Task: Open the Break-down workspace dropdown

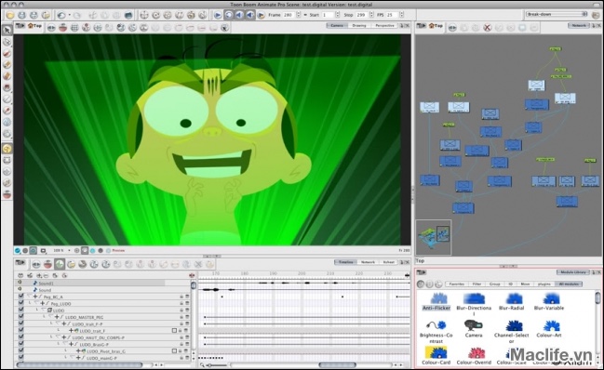Action: [x=557, y=14]
